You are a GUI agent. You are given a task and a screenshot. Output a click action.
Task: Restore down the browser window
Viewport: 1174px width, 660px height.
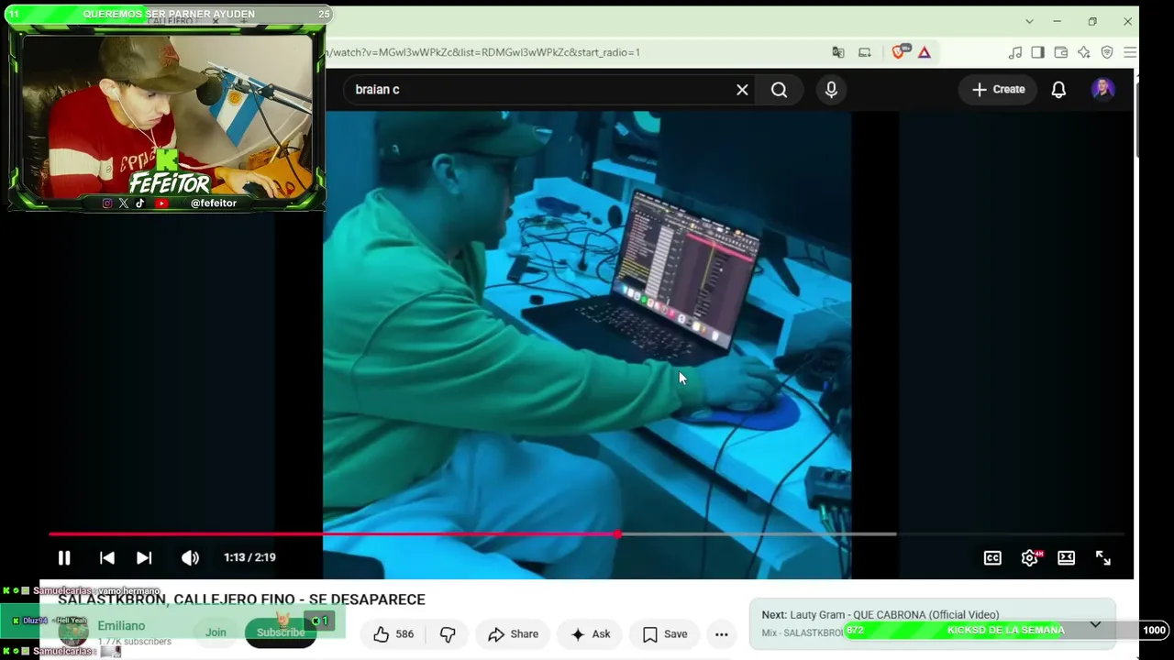(x=1092, y=21)
